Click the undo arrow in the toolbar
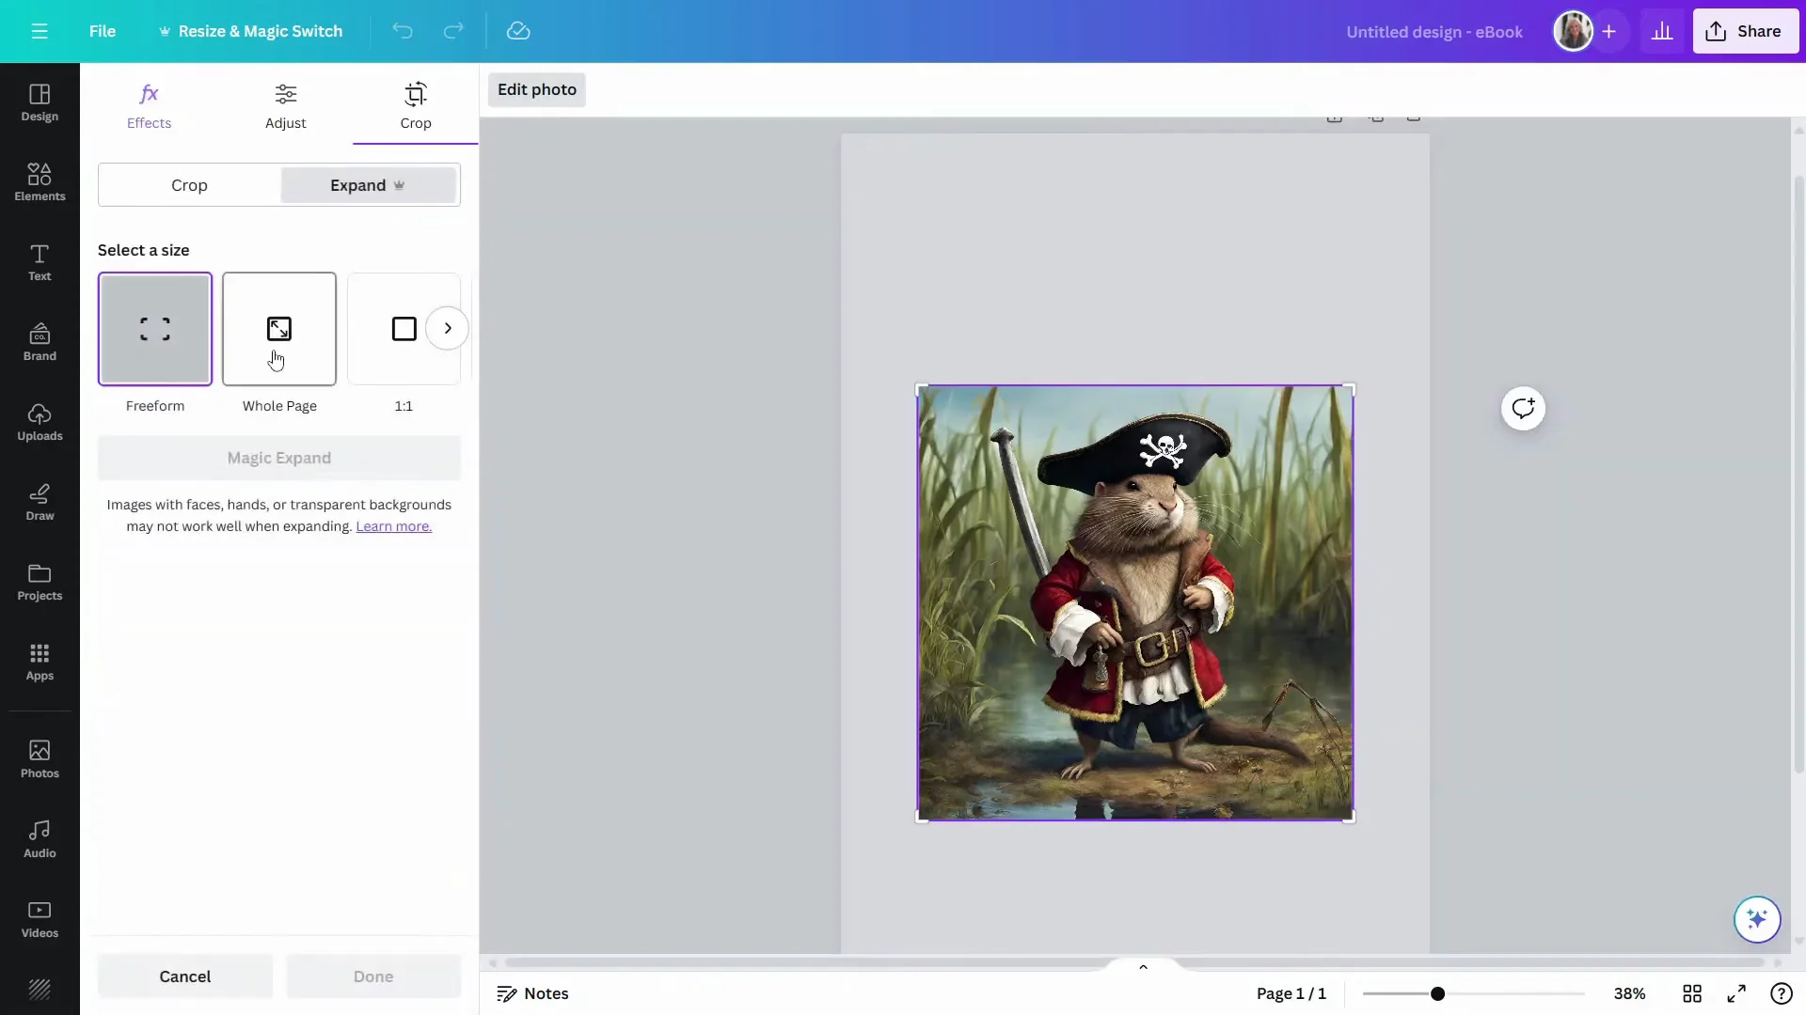Screen dimensions: 1806x1015 point(403,31)
